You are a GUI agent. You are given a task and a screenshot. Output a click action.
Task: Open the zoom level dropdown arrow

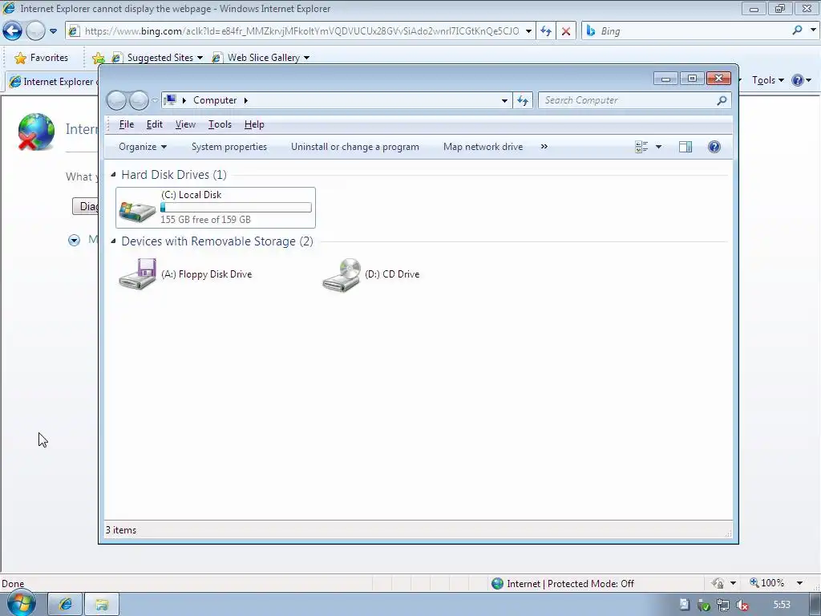(799, 583)
